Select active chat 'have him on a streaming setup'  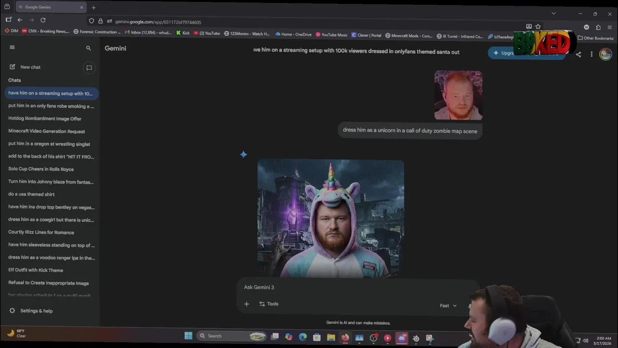pos(51,93)
